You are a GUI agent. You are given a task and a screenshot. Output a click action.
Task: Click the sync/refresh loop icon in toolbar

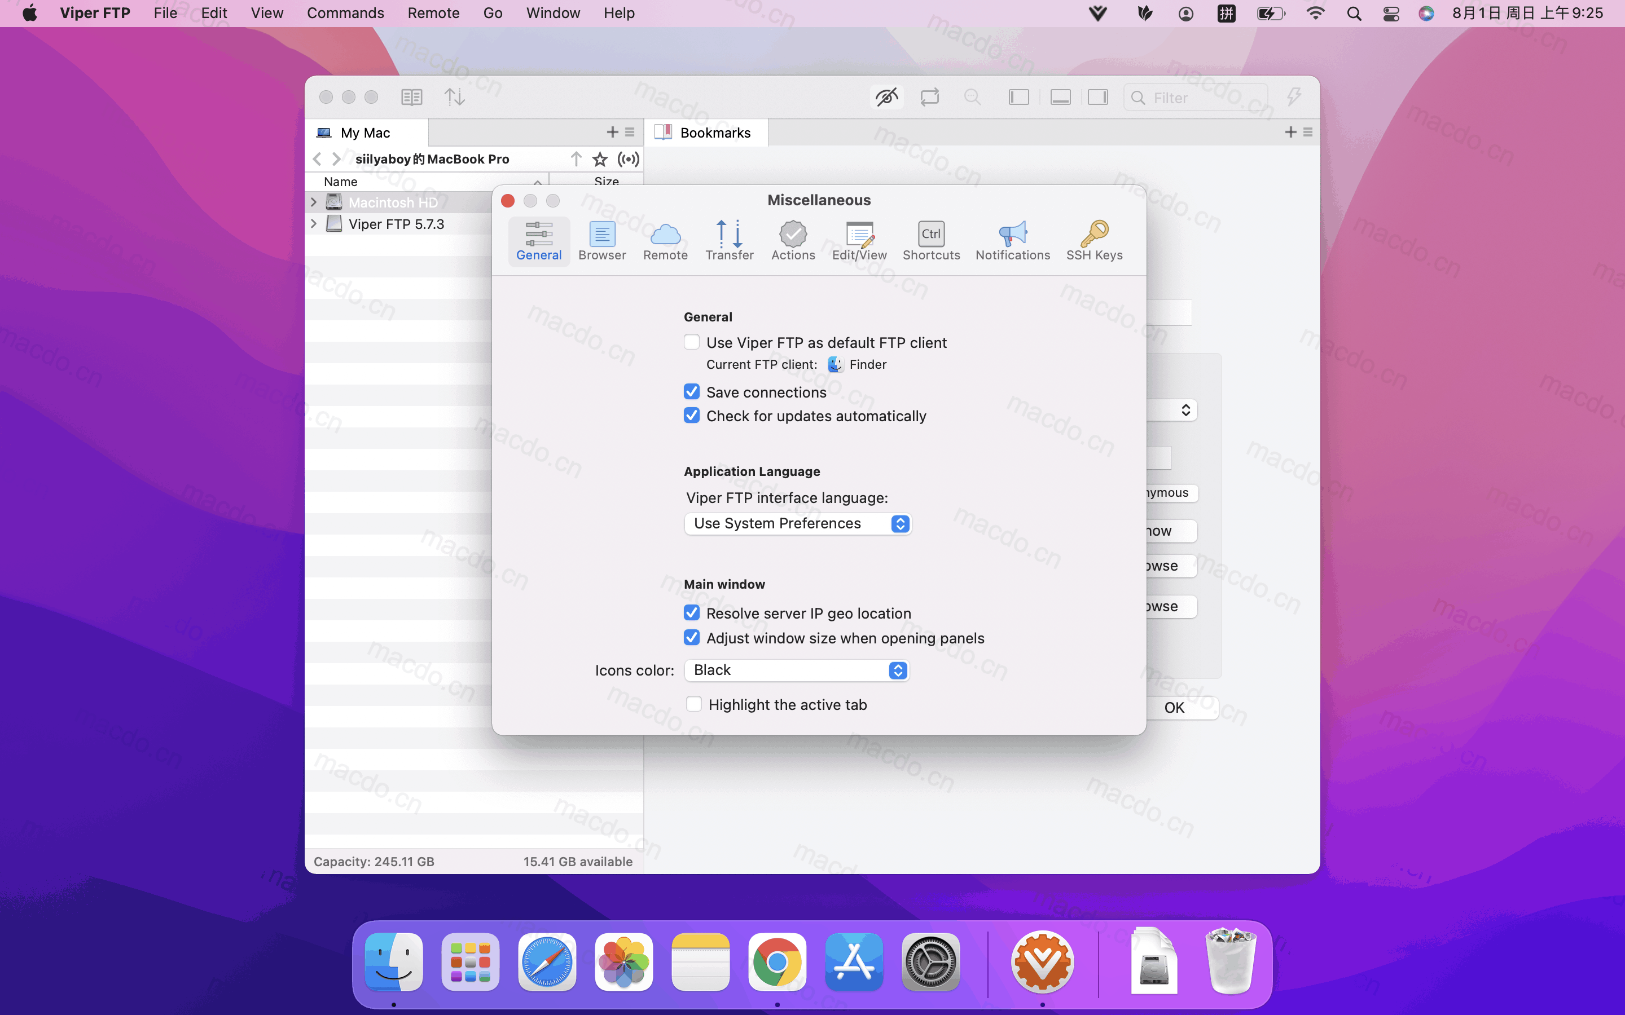pyautogui.click(x=929, y=98)
